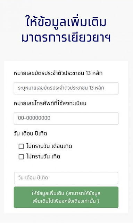Click the หมายเลขโทรศัพท์ที่ใช้ลงทะเบียน label
Image resolution: width=133 pixels, height=223 pixels.
tap(50, 103)
